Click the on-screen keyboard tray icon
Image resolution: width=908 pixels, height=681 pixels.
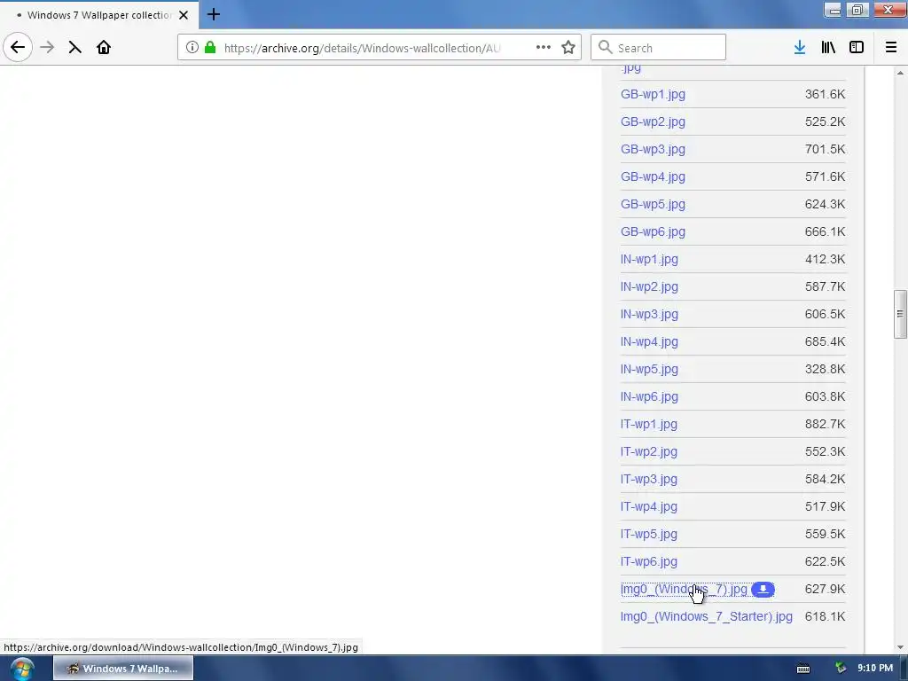803,669
